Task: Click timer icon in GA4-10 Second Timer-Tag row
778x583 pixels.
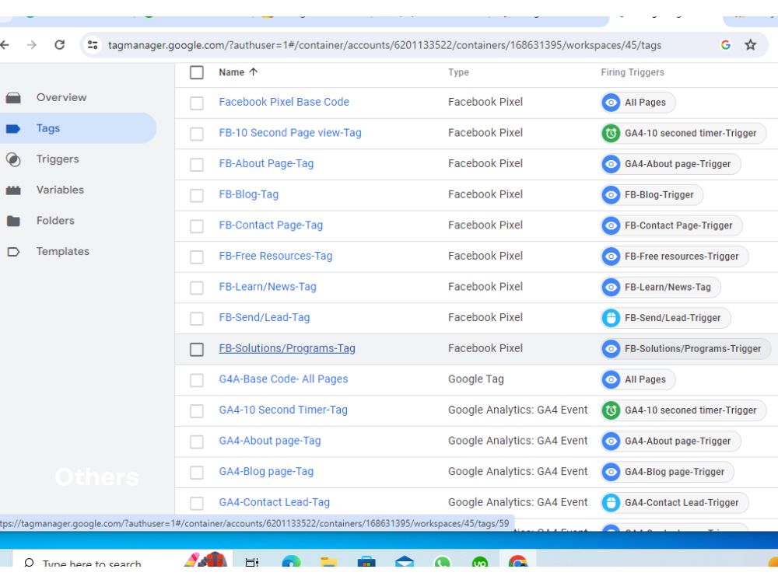Action: (x=611, y=410)
